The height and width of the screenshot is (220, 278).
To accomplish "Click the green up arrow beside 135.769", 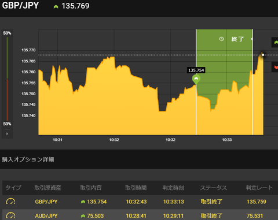I will 56,7.
